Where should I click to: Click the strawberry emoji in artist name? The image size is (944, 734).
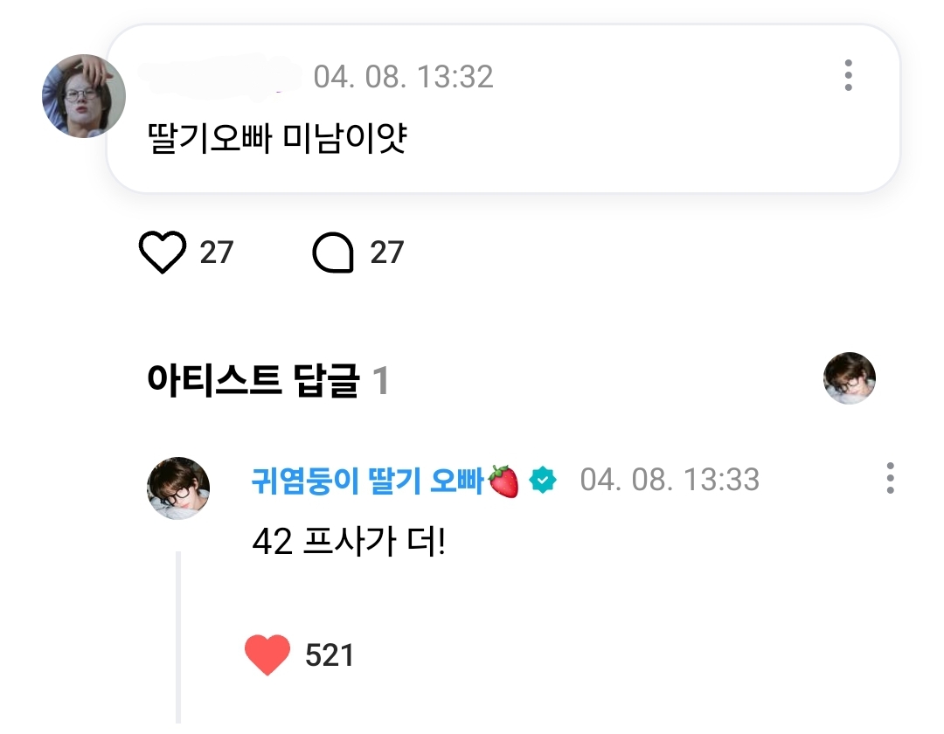[504, 481]
